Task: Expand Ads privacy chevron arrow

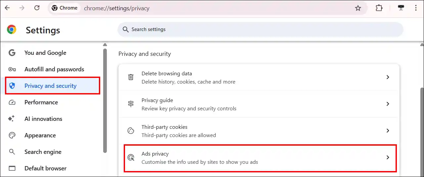Action: (388, 158)
